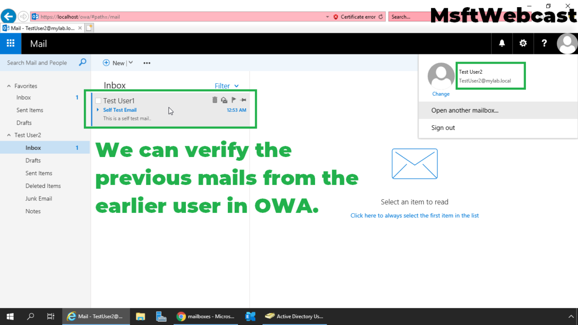This screenshot has height=325, width=578.
Task: Click the search magnifier in Mail search
Action: pyautogui.click(x=83, y=63)
